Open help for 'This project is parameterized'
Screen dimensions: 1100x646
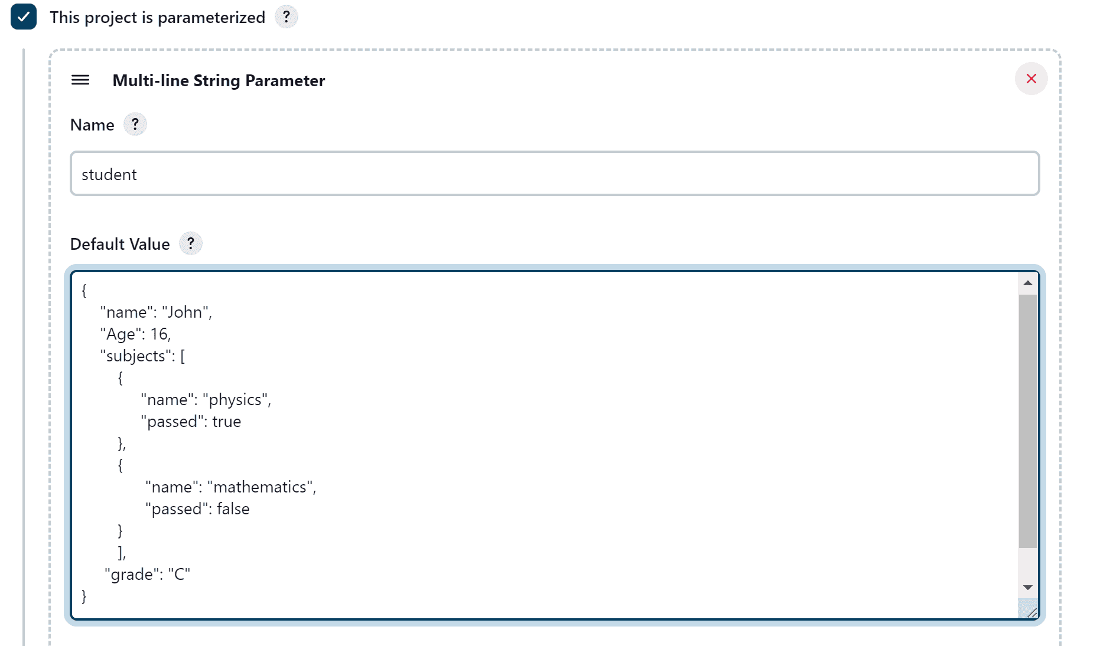click(287, 17)
